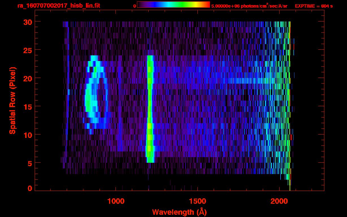
Task: Click the EXPTIME = 604 s label
Action: [314, 6]
